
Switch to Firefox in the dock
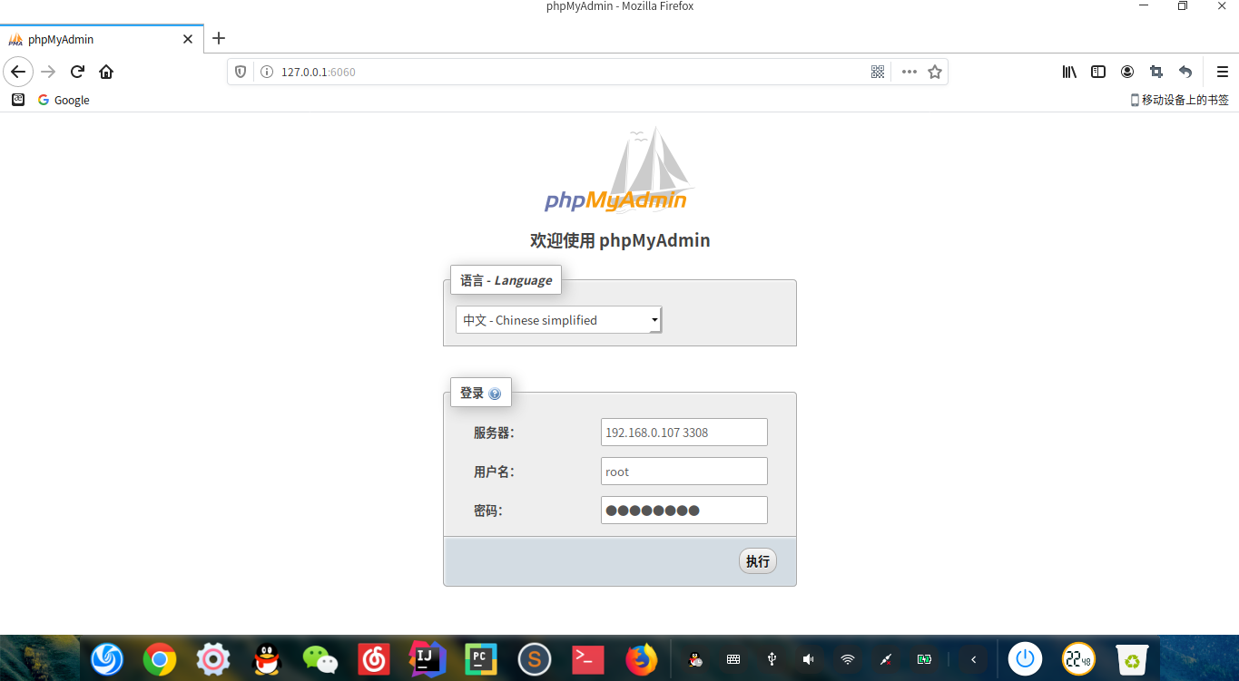point(643,659)
